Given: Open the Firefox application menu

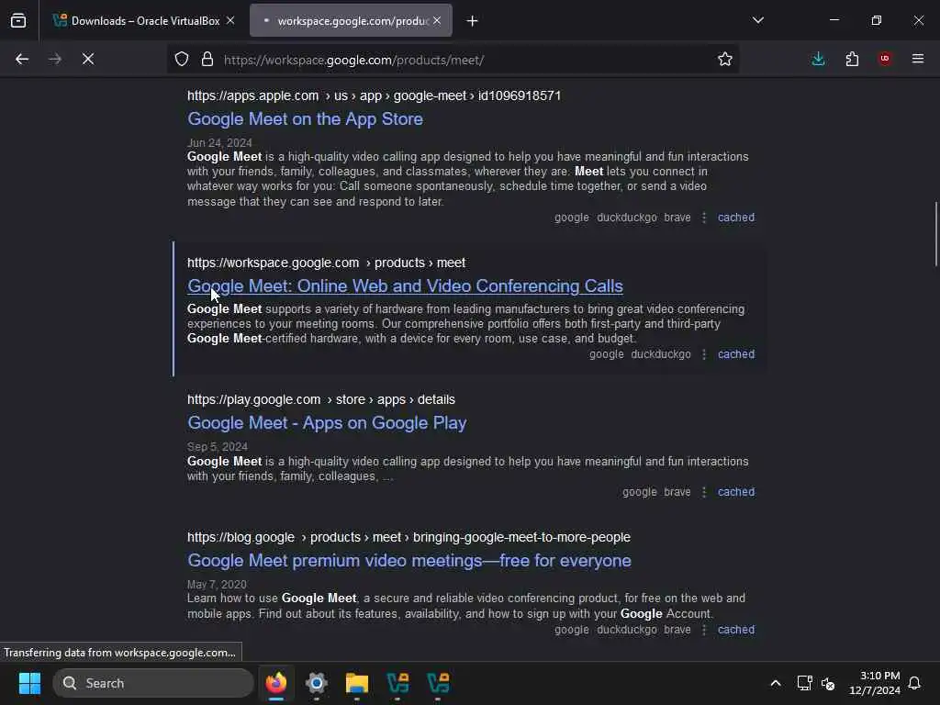Looking at the screenshot, I should click(x=918, y=59).
